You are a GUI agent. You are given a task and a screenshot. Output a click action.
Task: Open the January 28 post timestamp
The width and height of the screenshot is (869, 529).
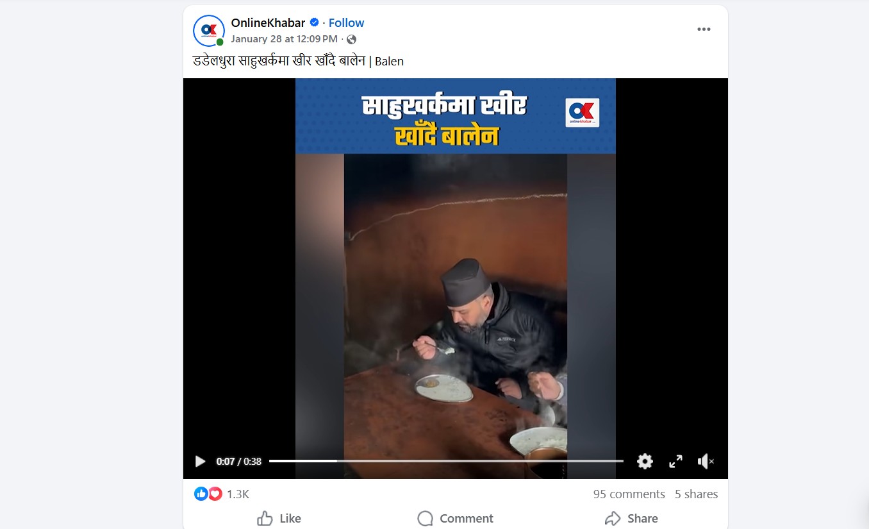pyautogui.click(x=284, y=39)
